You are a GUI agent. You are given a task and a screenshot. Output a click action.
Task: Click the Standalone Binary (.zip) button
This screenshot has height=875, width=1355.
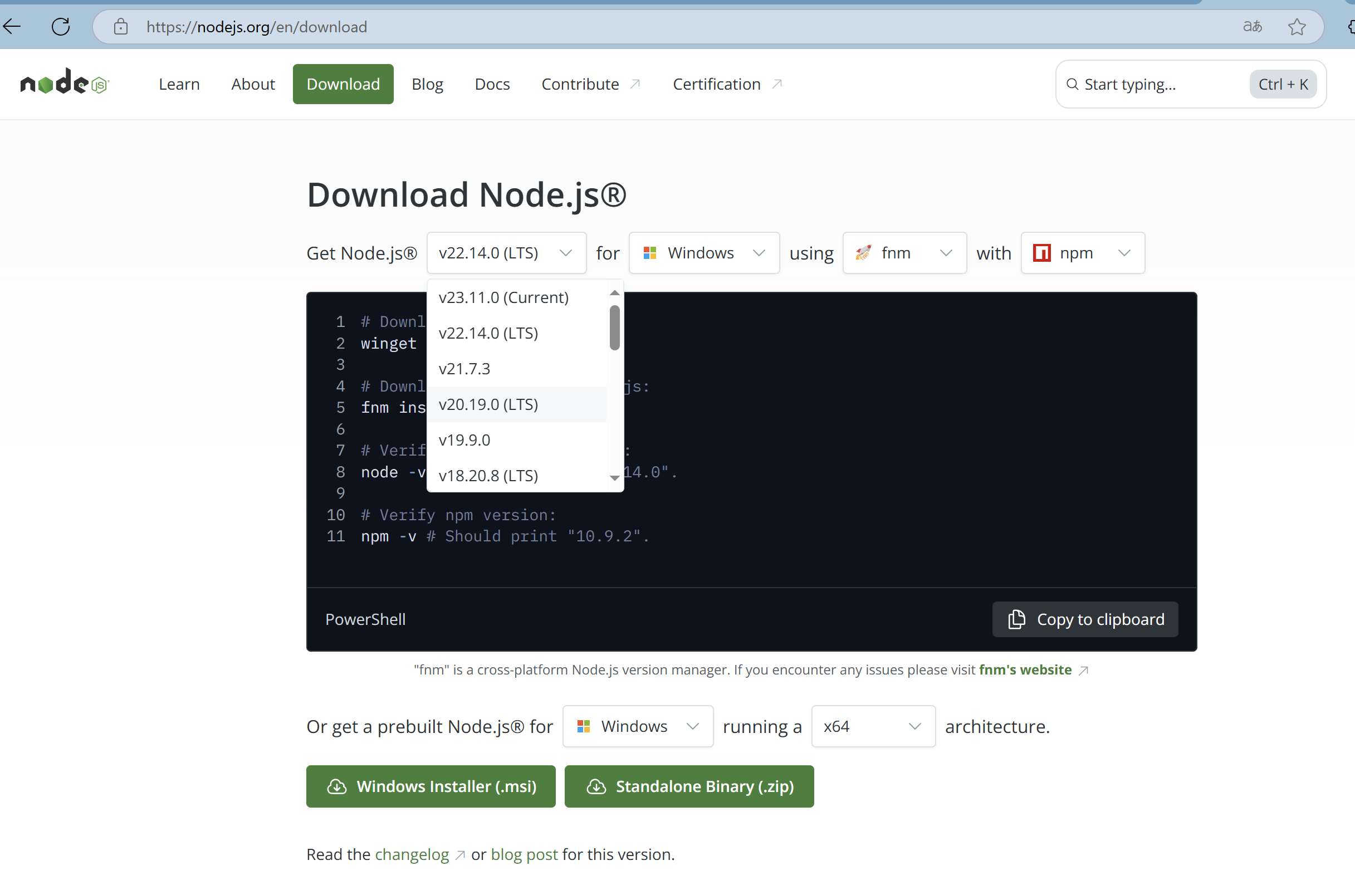coord(688,786)
